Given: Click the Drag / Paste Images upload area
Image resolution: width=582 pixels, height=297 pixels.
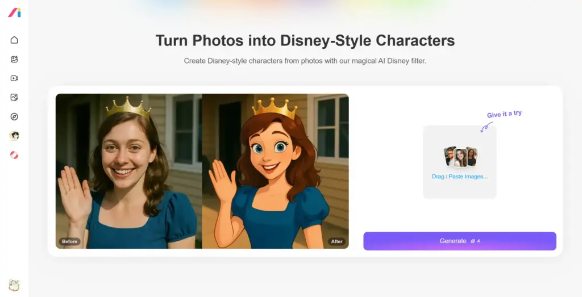Looking at the screenshot, I should coord(459,162).
